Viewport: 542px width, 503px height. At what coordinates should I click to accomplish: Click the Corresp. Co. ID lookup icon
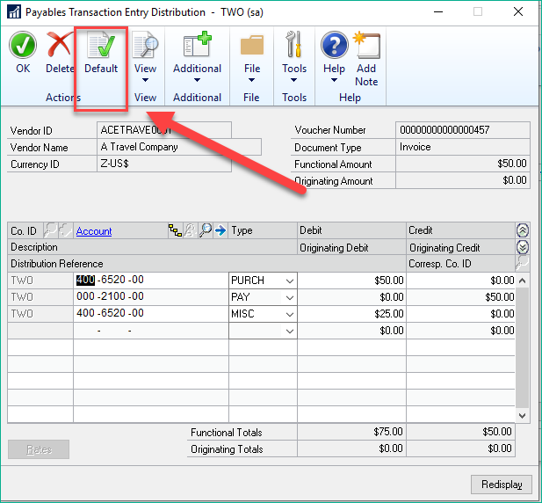click(523, 263)
